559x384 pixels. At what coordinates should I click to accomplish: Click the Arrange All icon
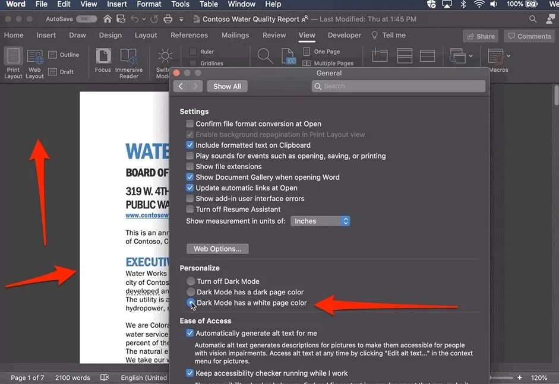[405, 56]
